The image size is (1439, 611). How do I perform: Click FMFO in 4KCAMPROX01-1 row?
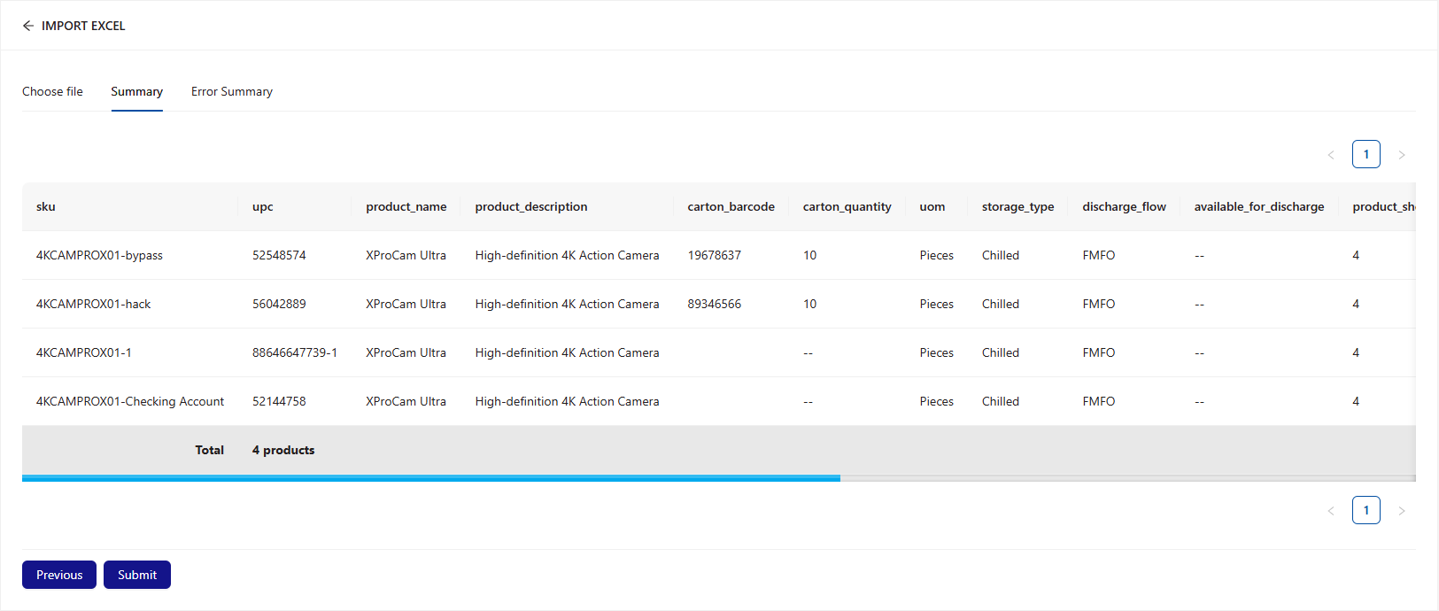point(1099,352)
